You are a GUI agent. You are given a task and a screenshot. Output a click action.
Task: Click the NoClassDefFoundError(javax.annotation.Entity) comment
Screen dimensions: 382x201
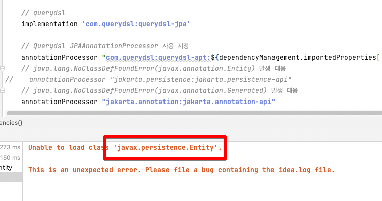point(153,69)
